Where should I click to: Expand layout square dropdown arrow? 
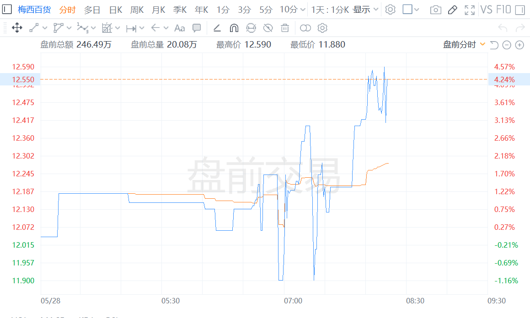(417, 10)
